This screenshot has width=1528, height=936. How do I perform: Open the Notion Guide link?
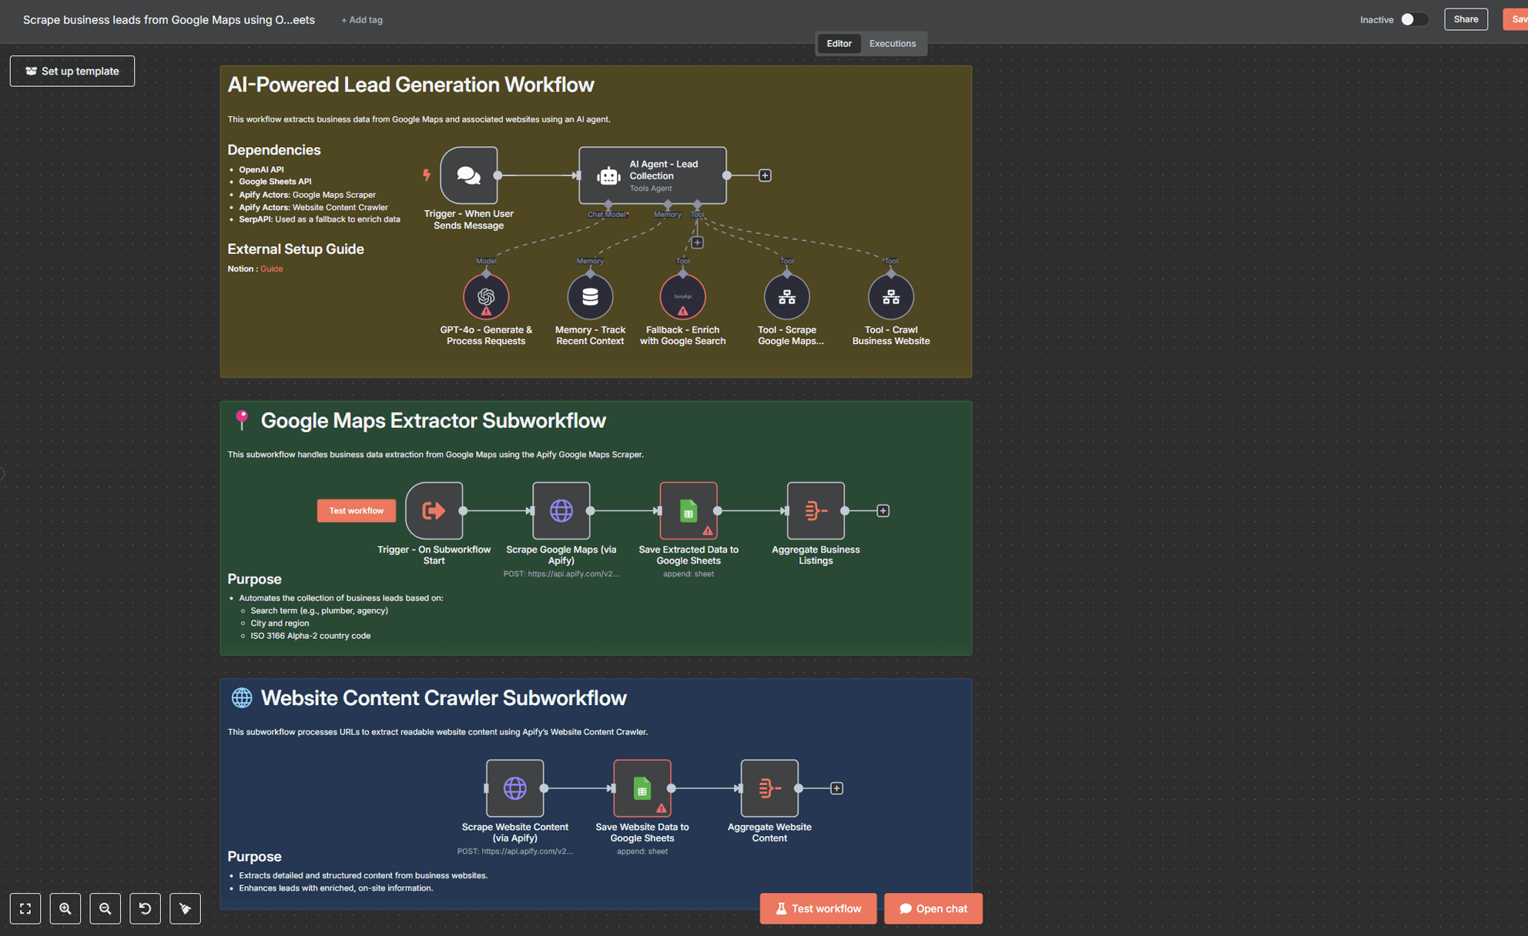[x=271, y=269]
